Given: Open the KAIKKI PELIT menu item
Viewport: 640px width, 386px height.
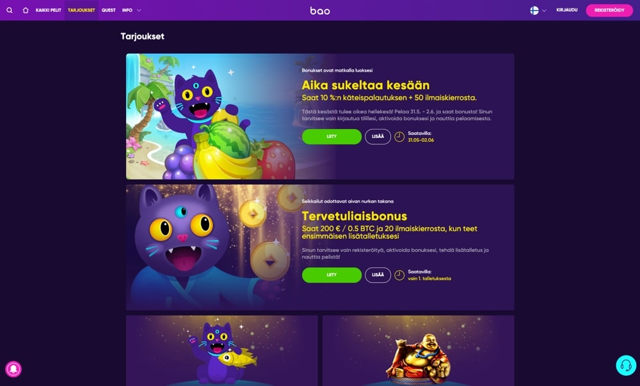Looking at the screenshot, I should (48, 10).
